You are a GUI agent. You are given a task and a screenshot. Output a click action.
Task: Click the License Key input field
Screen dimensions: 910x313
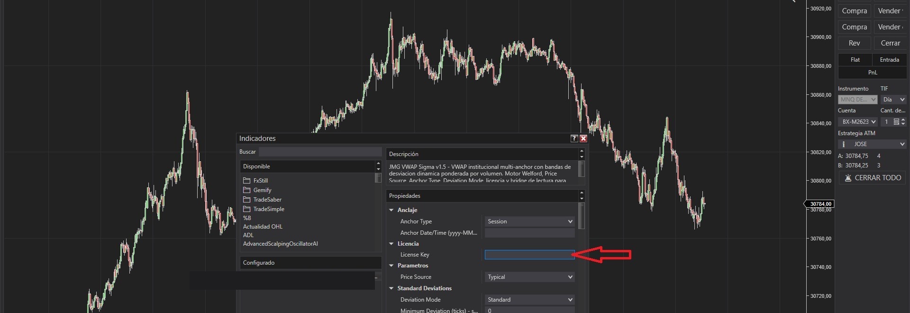click(x=529, y=255)
